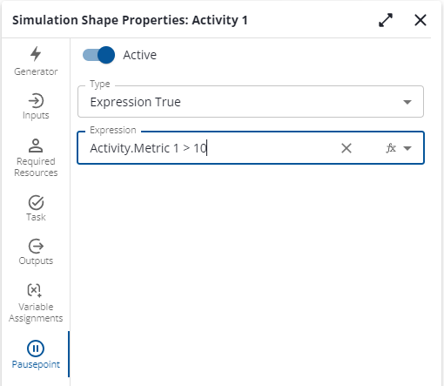The height and width of the screenshot is (386, 444).
Task: Select the Task checkmark icon
Action: pos(36,202)
